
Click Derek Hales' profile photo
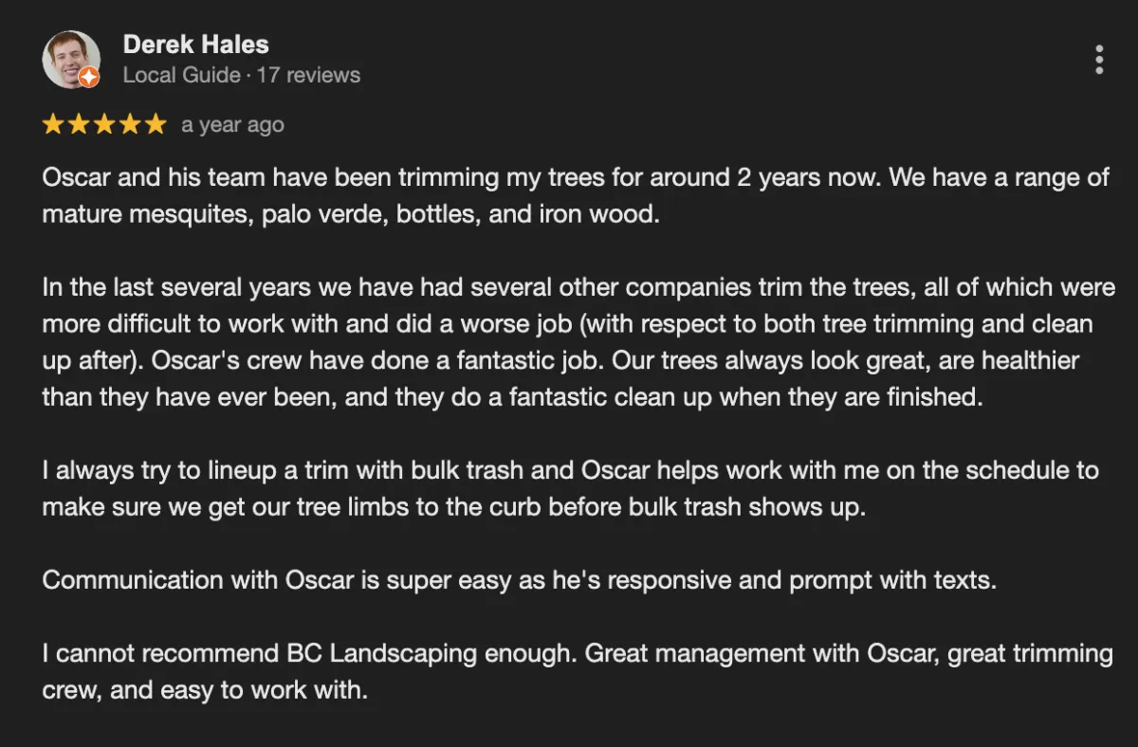(71, 60)
